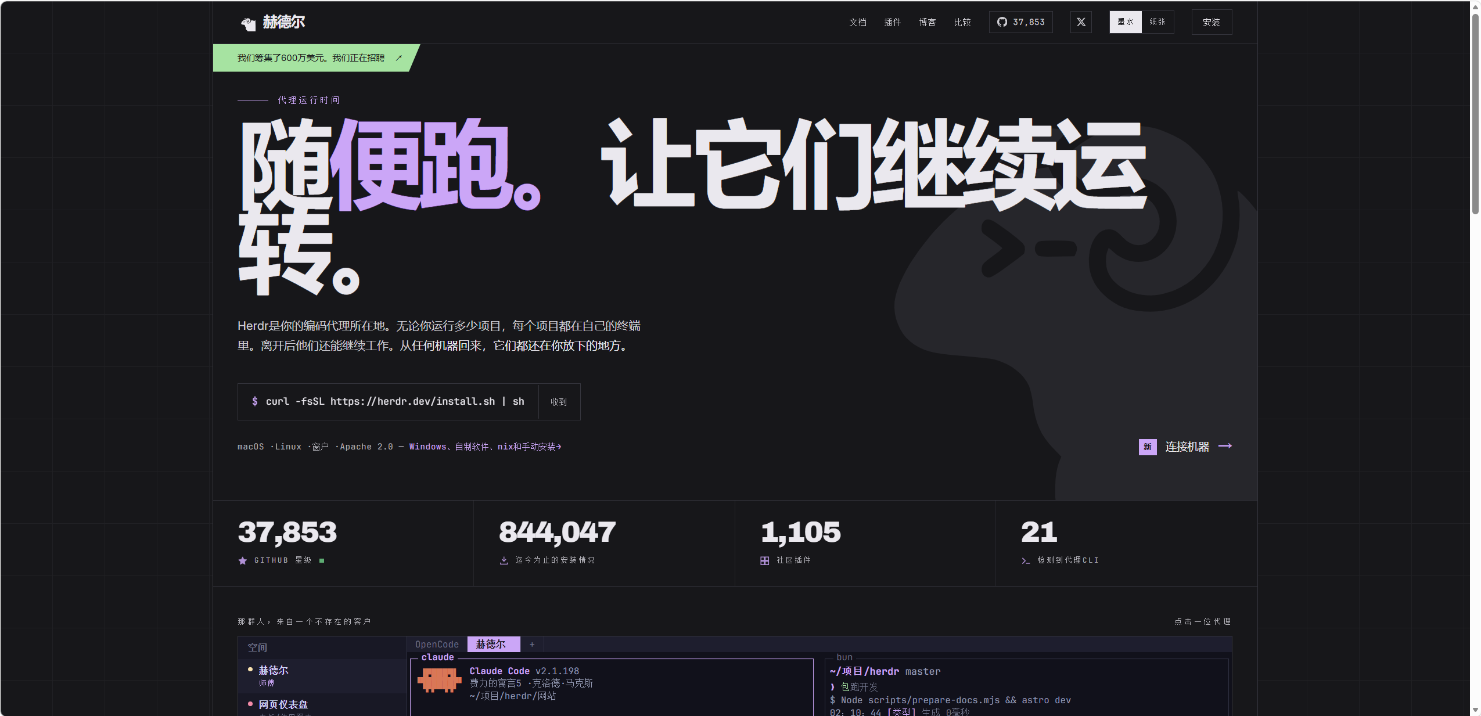Viewport: 1481px width, 716px height.
Task: Open the 文档 navigation item
Action: point(858,22)
